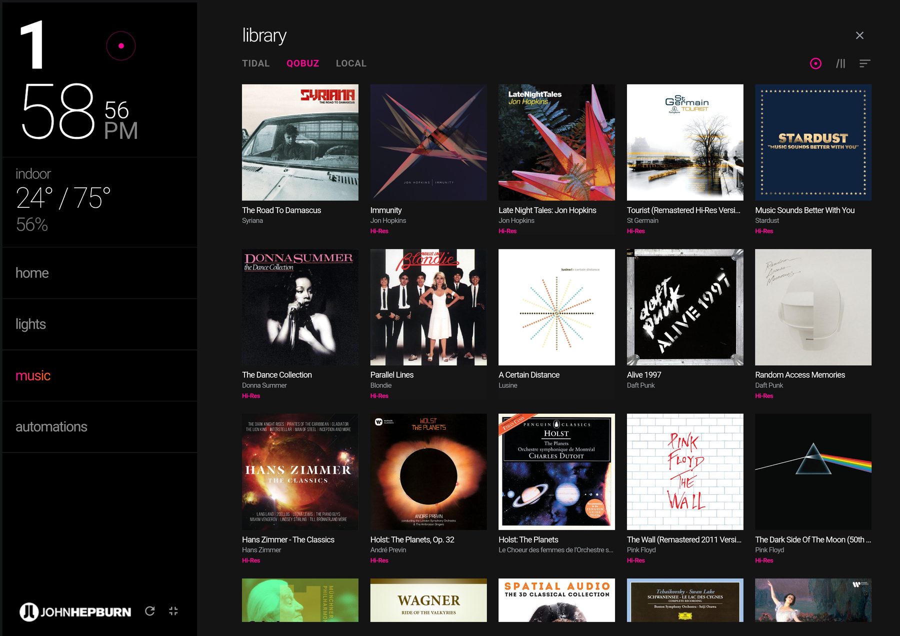Click the artist name "Blondie"
Viewport: 900px width, 636px height.
coord(381,385)
